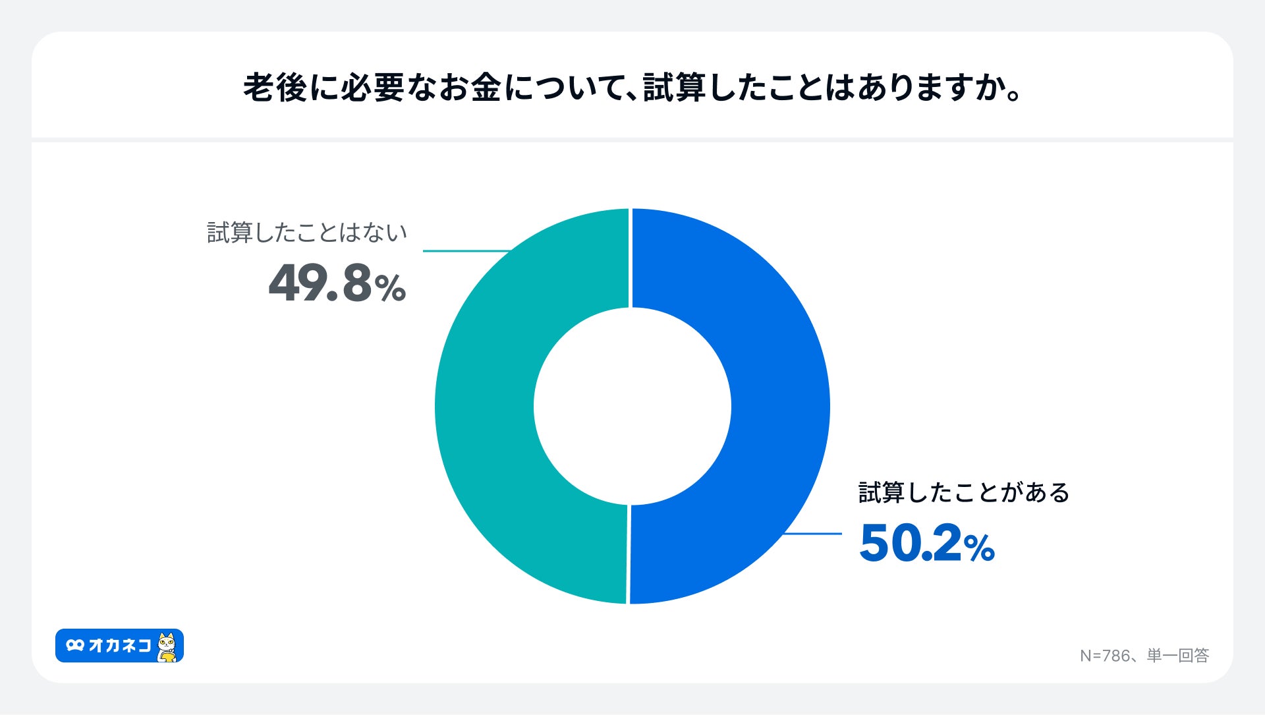Click the N=786、単一回答 footnote
Image resolution: width=1265 pixels, height=715 pixels.
(1144, 656)
